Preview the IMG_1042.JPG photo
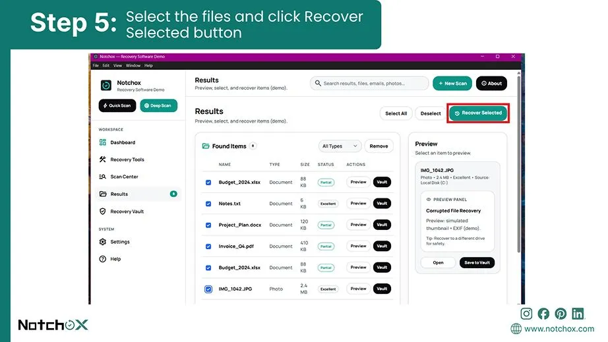608x342 pixels. click(358, 289)
